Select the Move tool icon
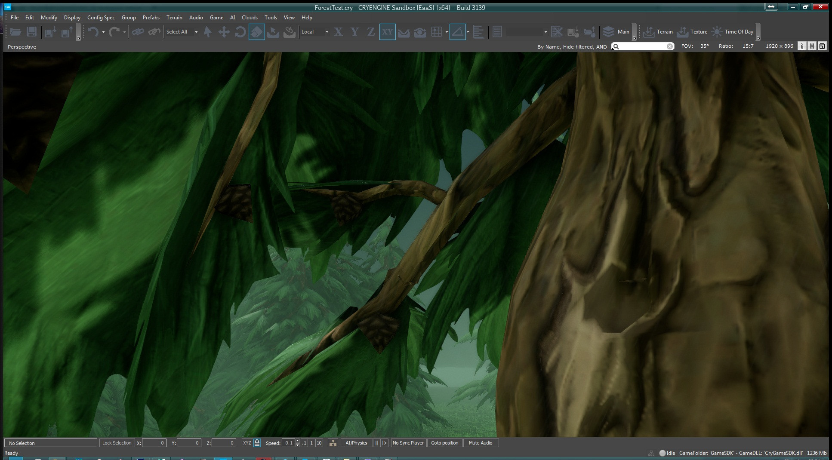The height and width of the screenshot is (460, 832). [224, 32]
